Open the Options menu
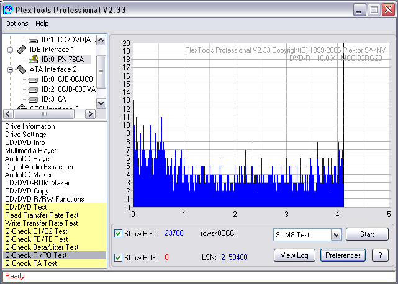The height and width of the screenshot is (284, 398). click(x=17, y=24)
